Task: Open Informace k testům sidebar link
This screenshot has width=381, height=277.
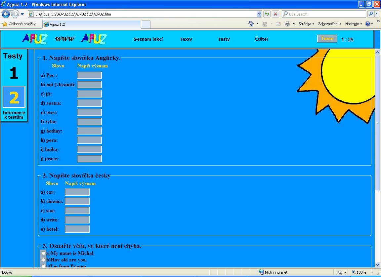Action: click(14, 115)
